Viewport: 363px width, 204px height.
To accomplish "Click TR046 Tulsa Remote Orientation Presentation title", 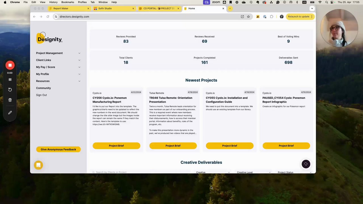I will pos(171,100).
